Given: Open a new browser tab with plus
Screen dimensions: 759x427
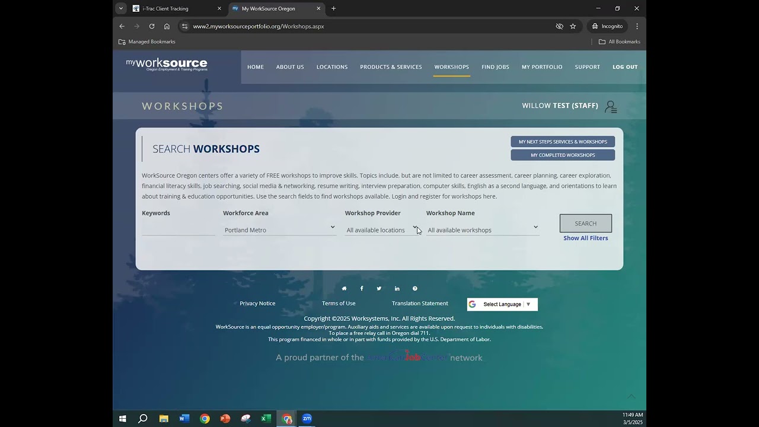Looking at the screenshot, I should (x=333, y=8).
